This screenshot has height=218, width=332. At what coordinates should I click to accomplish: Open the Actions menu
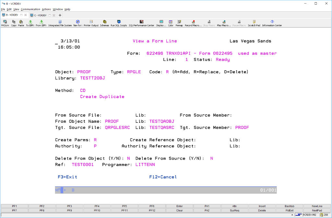click(46, 9)
